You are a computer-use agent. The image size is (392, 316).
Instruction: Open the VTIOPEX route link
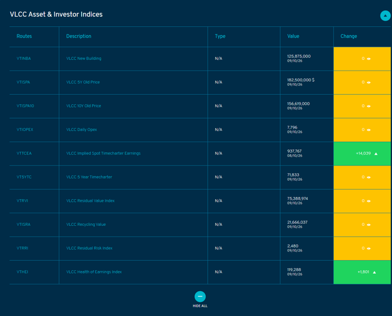pos(25,130)
